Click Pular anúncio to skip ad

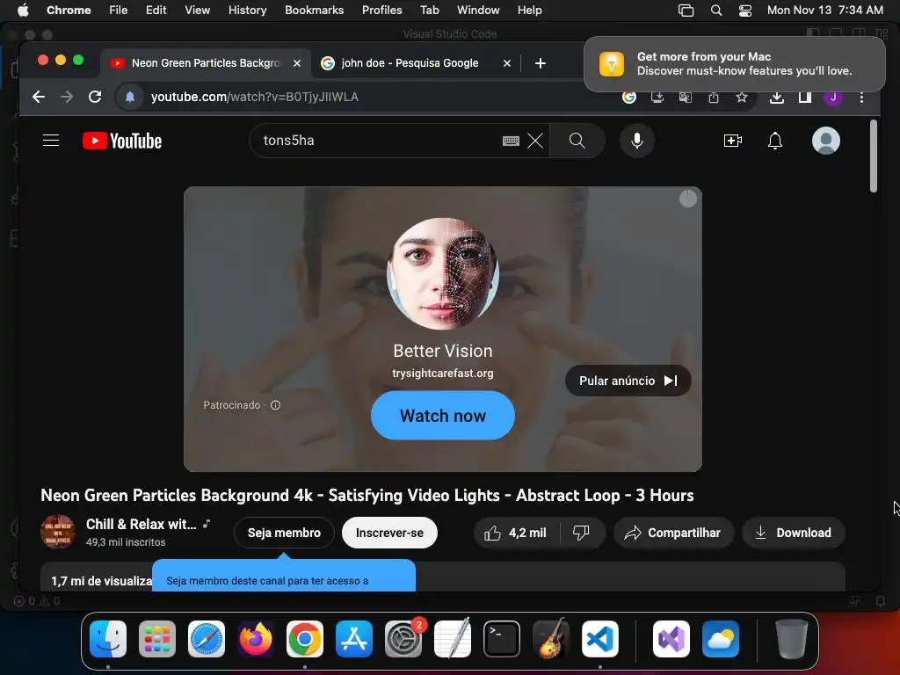point(628,381)
